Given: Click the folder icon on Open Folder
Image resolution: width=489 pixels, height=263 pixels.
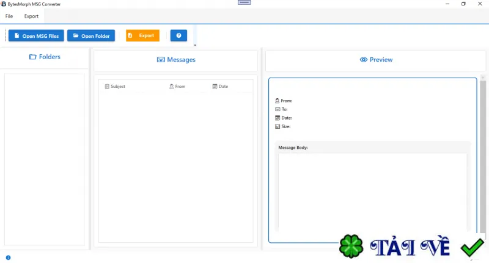Looking at the screenshot, I should [75, 35].
